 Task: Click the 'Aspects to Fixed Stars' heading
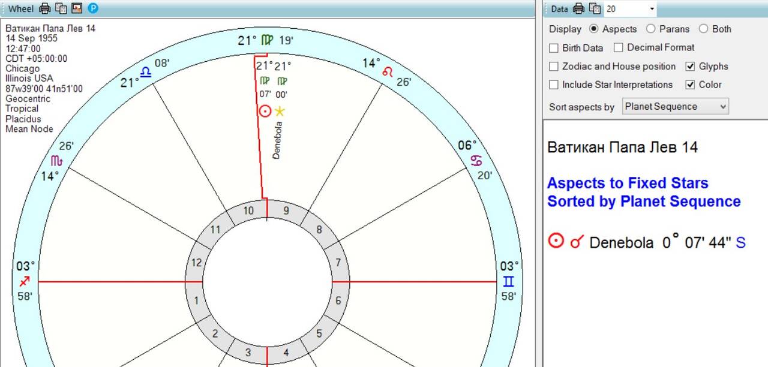628,183
